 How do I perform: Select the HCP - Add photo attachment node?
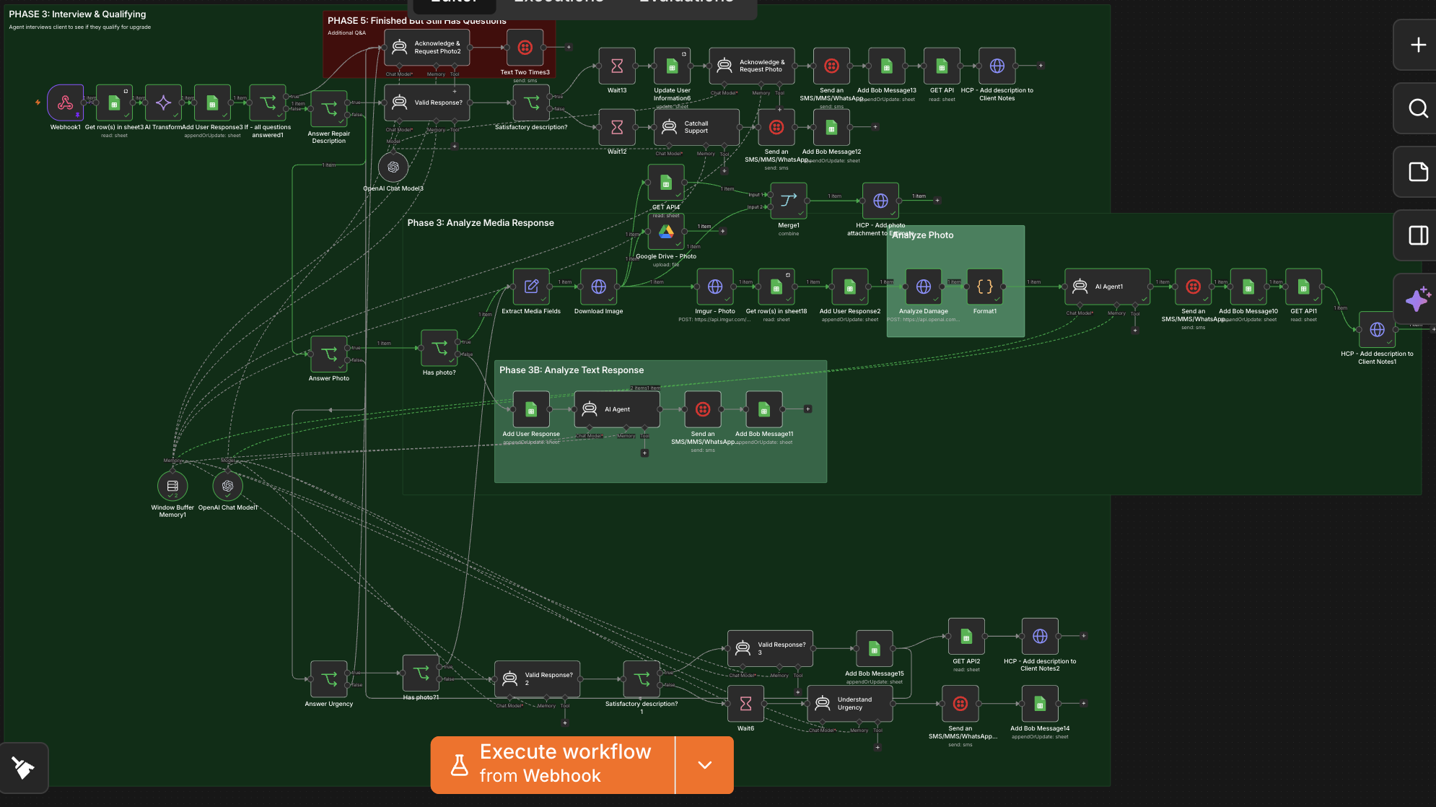880,201
